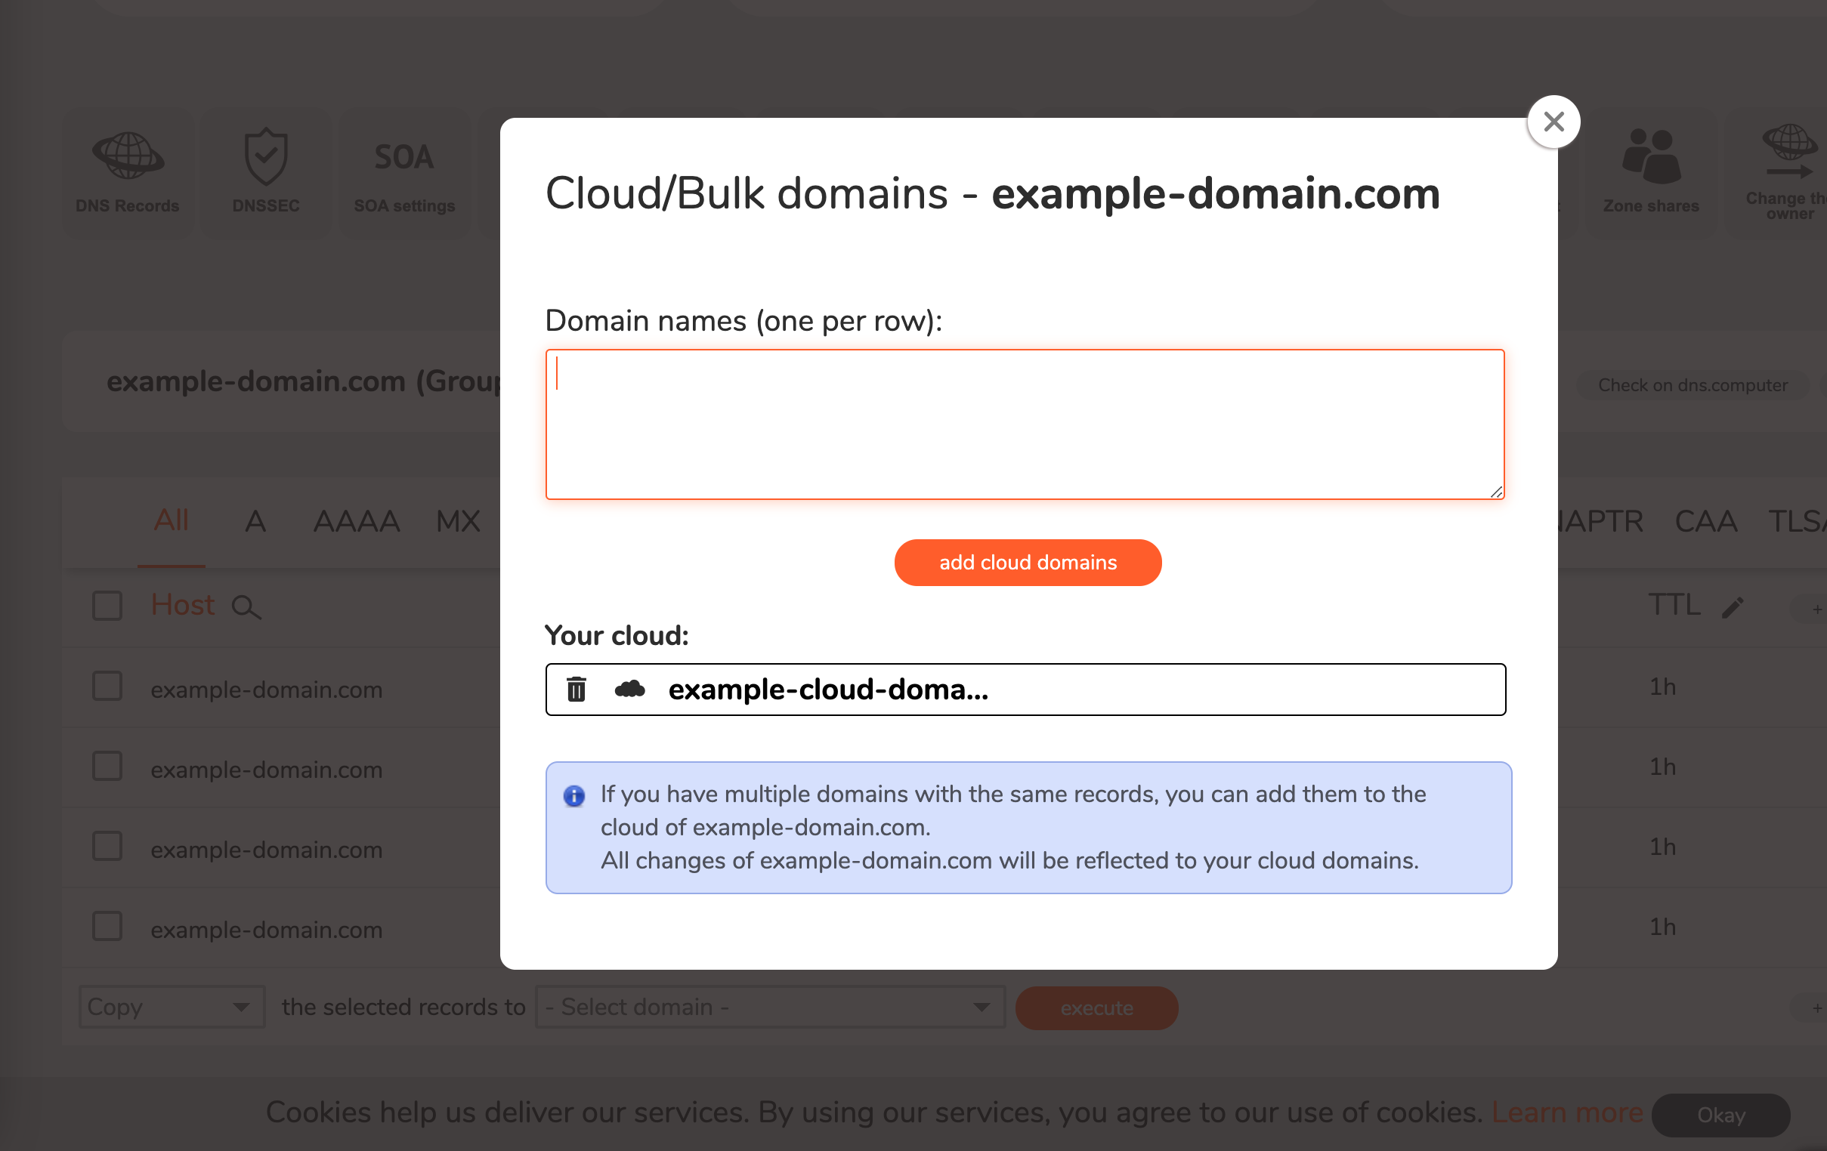Dismiss cookies with the Okay button

pos(1720,1115)
